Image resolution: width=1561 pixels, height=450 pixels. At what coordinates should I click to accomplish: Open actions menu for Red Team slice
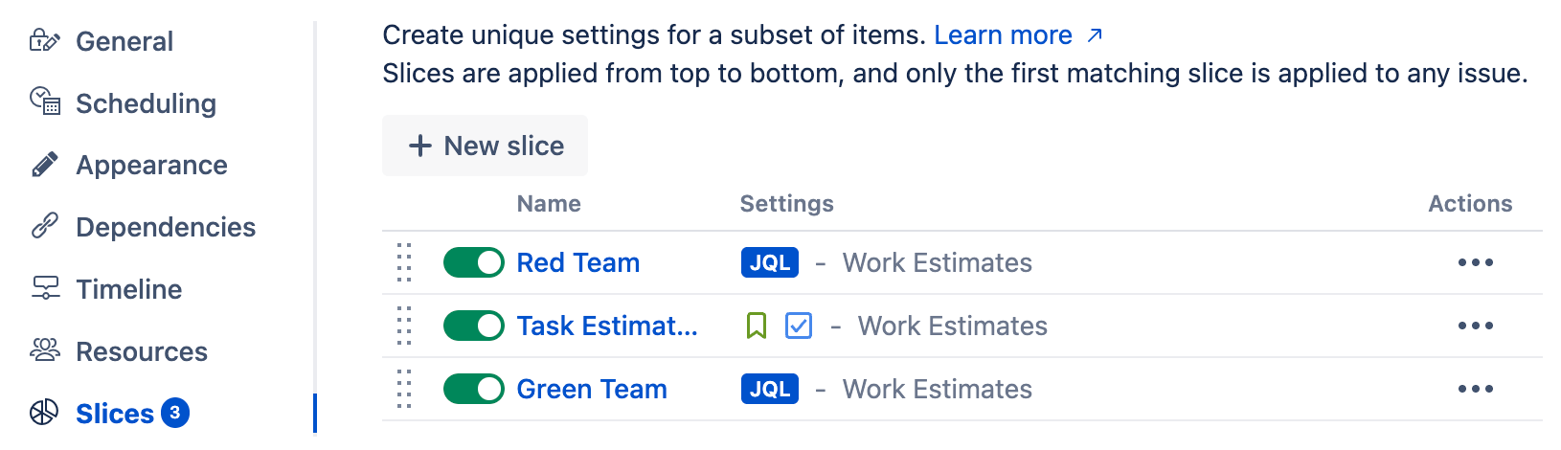(1475, 262)
